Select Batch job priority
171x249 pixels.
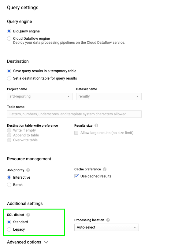point(9,185)
